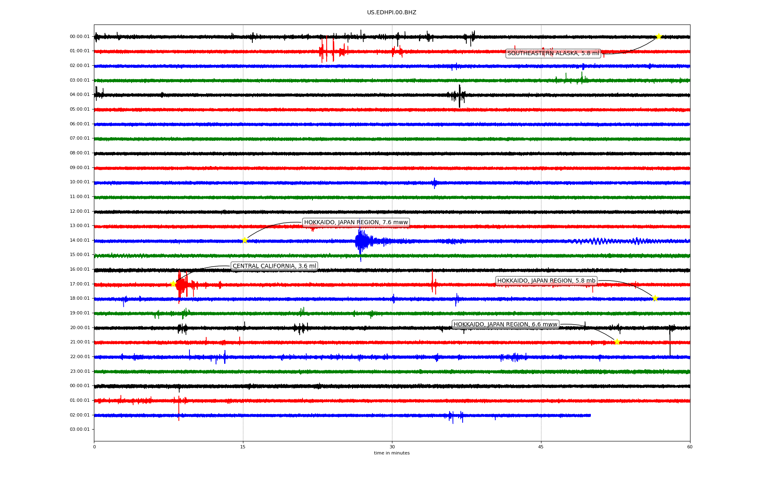Click the Central California 3.6 ml star marker
Viewport: 784px width, 490px height.
pos(173,284)
